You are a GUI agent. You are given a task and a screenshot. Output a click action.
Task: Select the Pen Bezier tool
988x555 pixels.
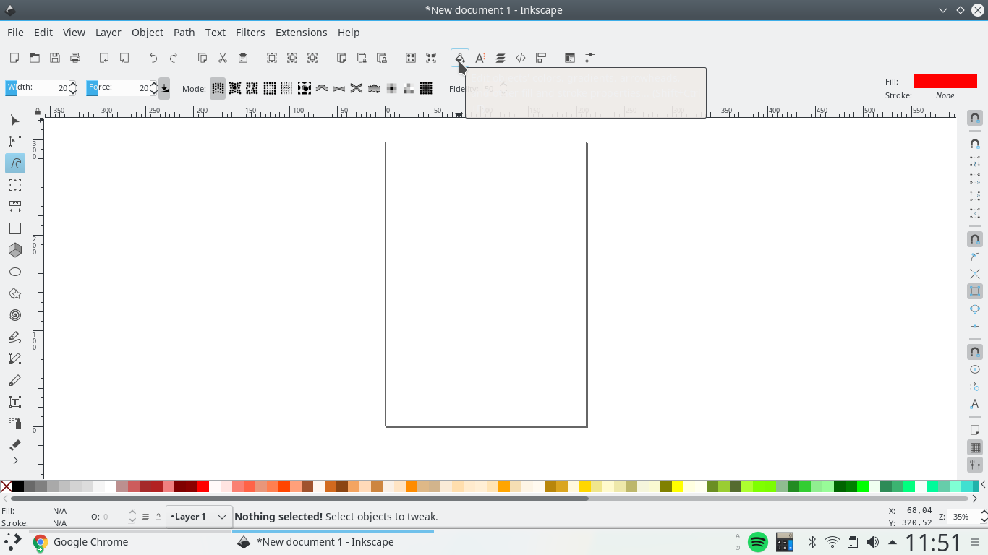point(15,358)
